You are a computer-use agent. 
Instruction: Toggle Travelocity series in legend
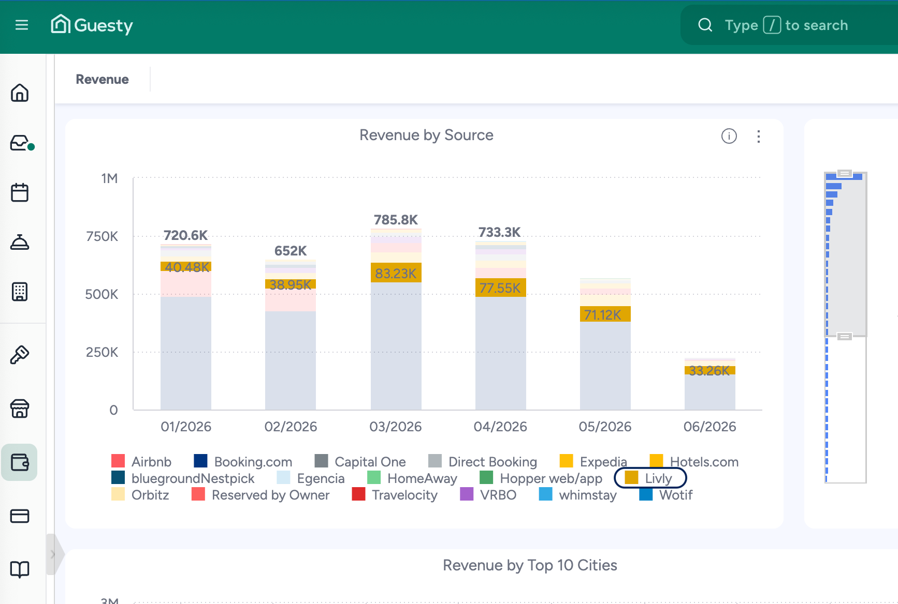tap(395, 494)
